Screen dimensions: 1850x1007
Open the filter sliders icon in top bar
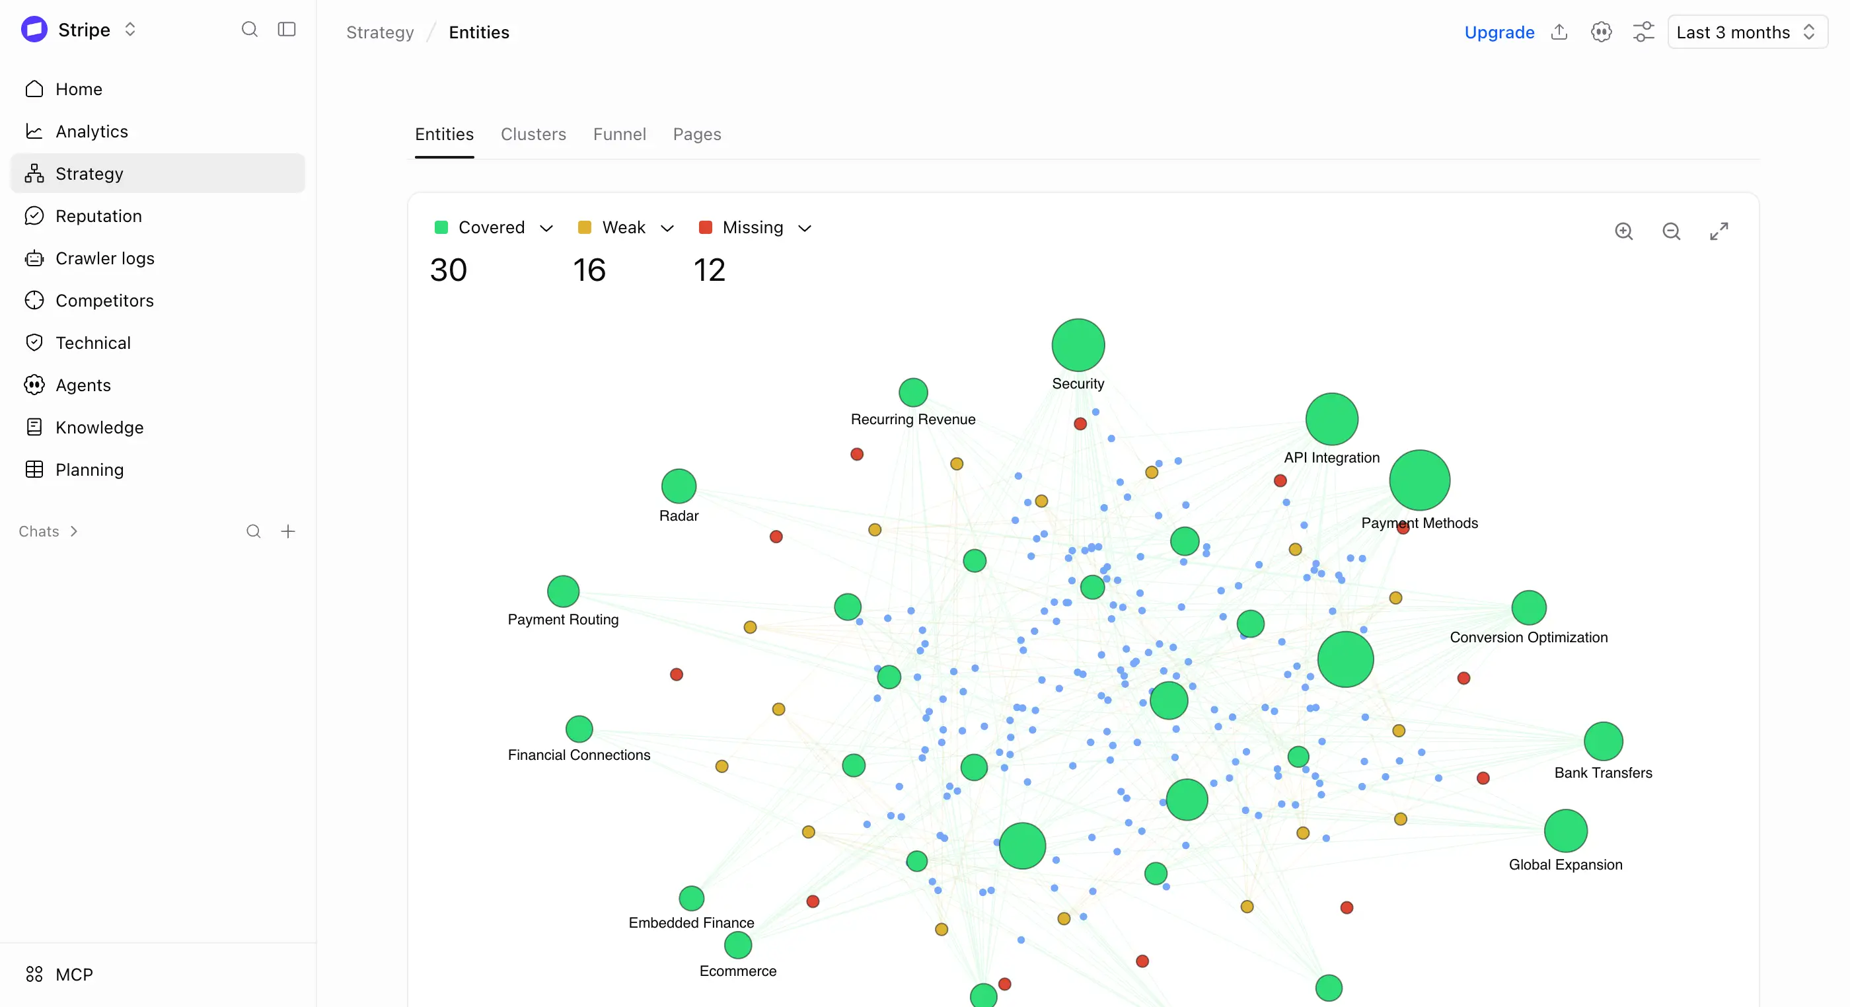click(x=1643, y=32)
